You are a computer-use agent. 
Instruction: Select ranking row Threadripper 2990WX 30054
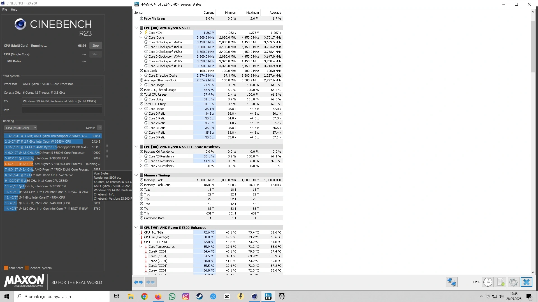click(53, 136)
